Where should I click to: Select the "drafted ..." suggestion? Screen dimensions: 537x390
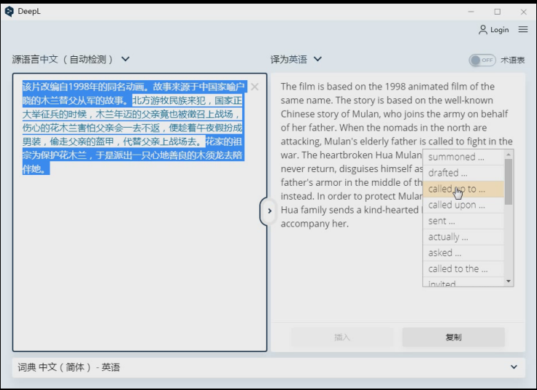point(463,173)
